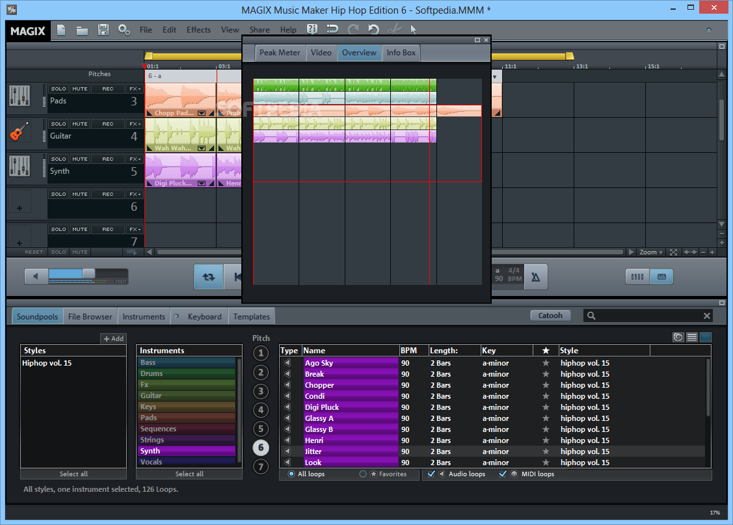Select the Hiphop vol. 15 style
The width and height of the screenshot is (733, 525).
47,363
